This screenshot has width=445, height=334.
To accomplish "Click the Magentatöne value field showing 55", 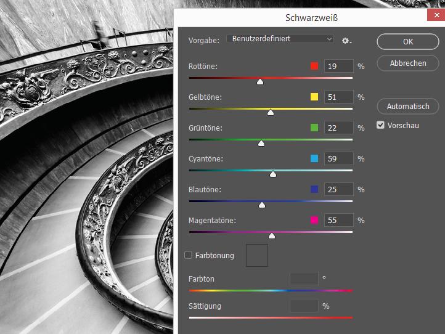I will (339, 220).
